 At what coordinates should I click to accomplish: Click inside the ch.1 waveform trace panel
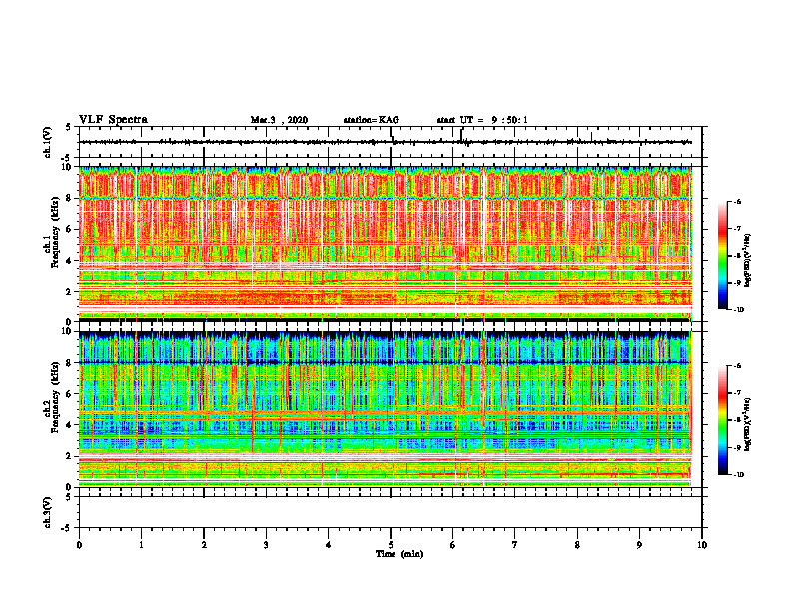(391, 142)
